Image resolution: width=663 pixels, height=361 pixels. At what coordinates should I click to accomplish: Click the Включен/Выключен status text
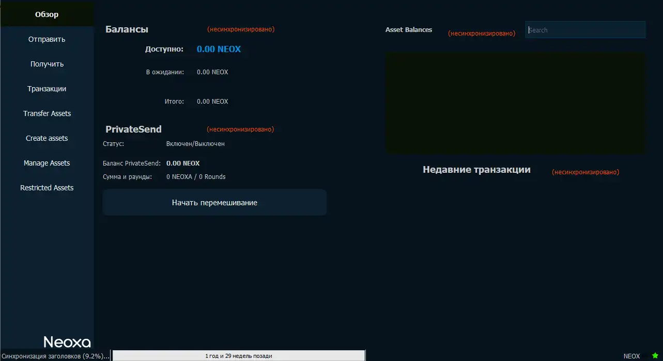[x=195, y=144]
